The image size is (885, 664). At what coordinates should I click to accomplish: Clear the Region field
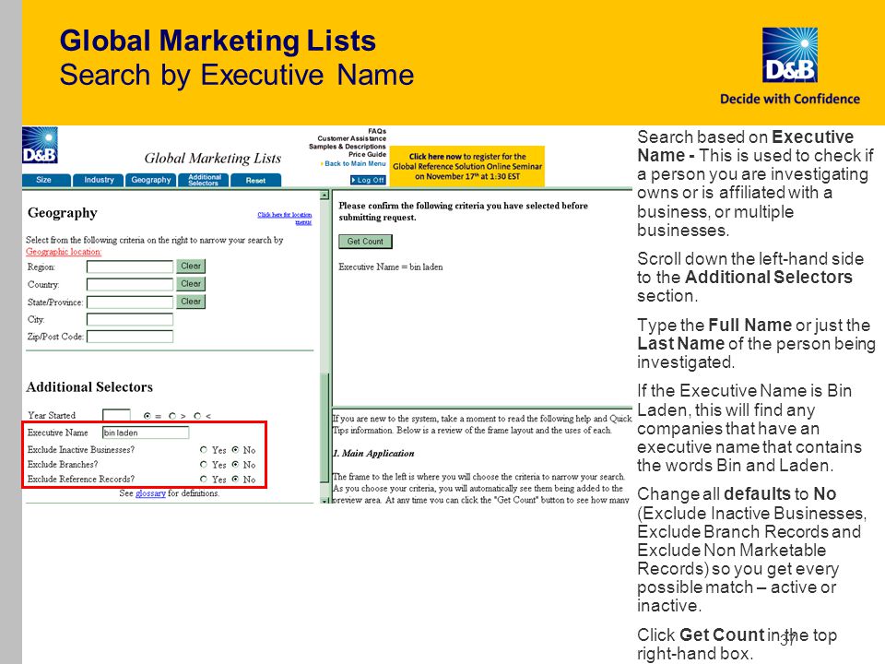tap(191, 266)
